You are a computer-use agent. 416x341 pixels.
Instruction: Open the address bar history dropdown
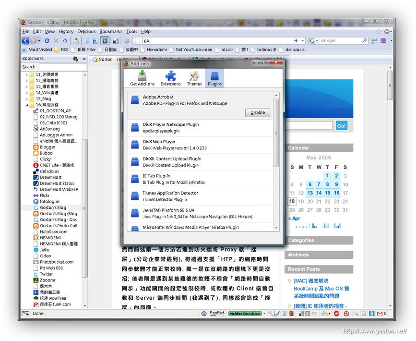click(303, 41)
